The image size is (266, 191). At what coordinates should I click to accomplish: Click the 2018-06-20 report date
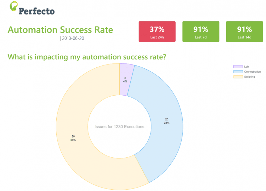click(73, 38)
